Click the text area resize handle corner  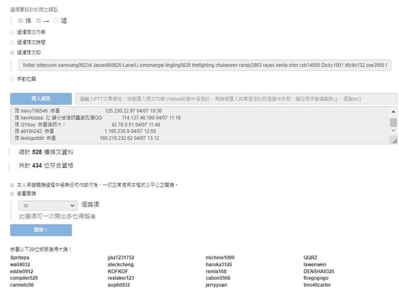click(x=393, y=141)
